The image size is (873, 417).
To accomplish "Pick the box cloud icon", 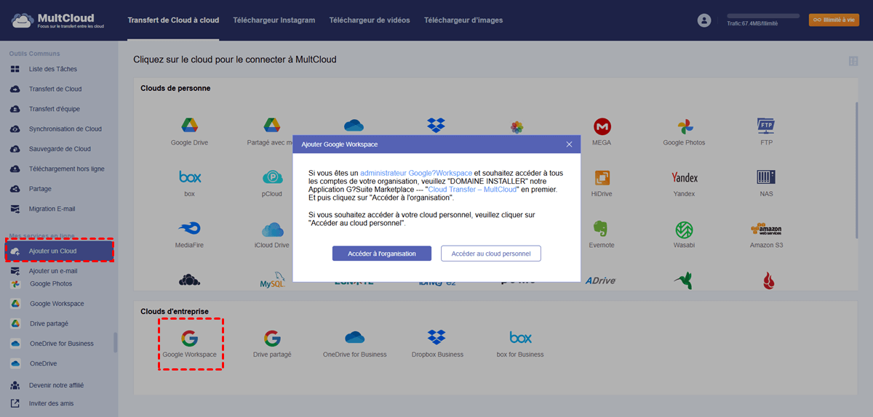I will [x=189, y=177].
